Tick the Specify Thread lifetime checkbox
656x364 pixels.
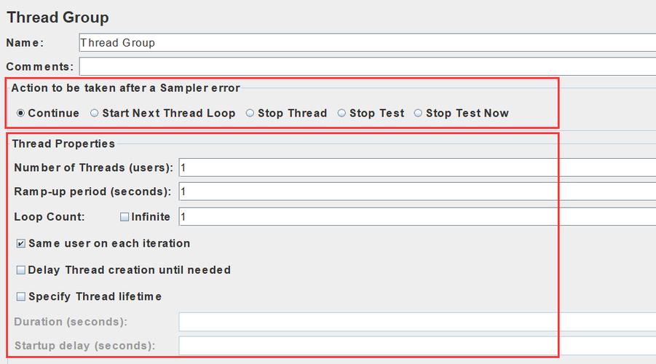21,297
